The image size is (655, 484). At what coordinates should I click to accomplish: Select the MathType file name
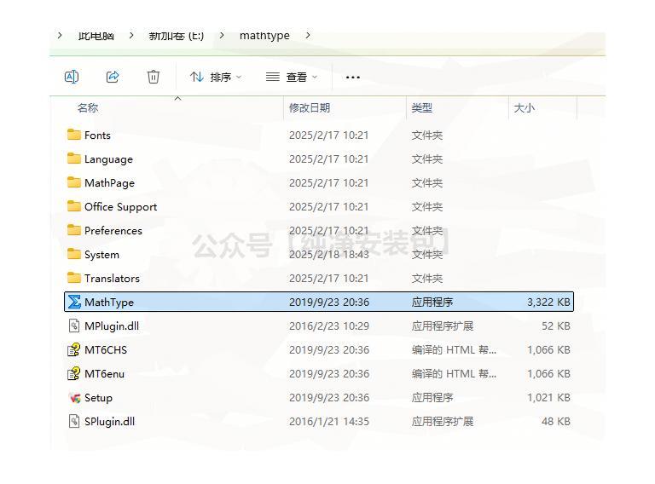click(109, 302)
